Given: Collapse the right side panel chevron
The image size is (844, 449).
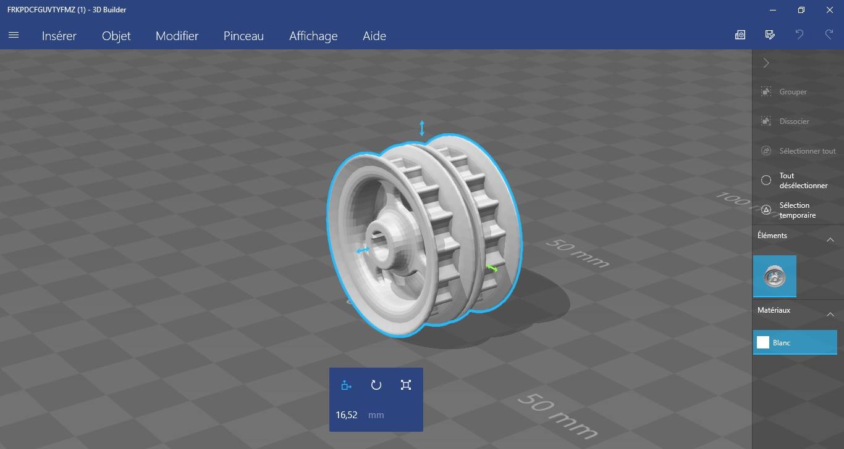Looking at the screenshot, I should tap(766, 63).
